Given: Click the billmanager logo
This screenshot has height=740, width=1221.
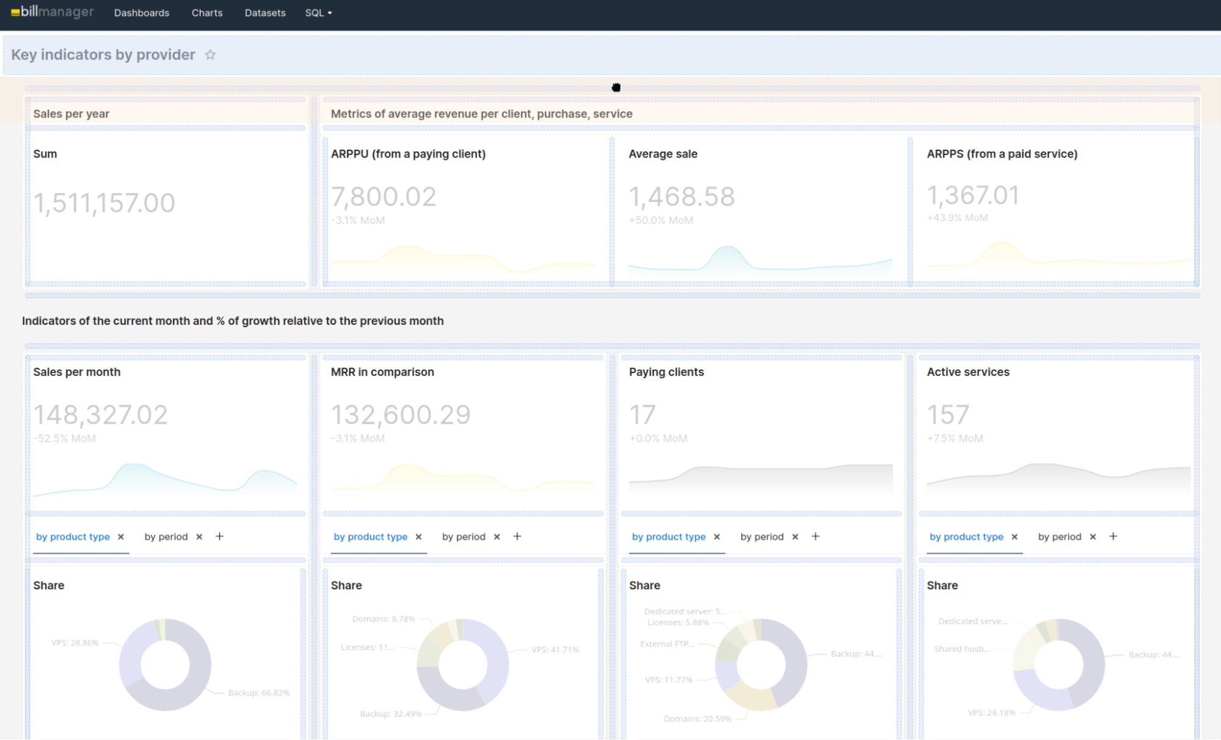Looking at the screenshot, I should click(x=52, y=12).
